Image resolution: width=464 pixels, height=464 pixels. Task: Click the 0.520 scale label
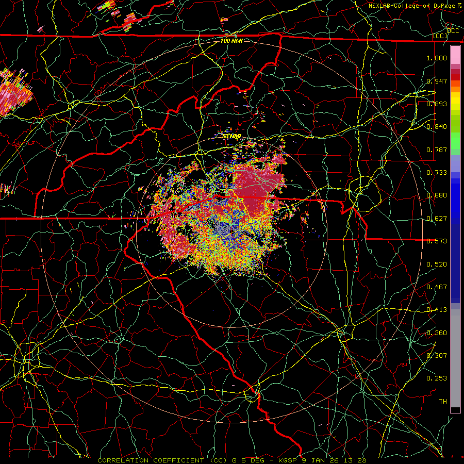click(x=437, y=264)
